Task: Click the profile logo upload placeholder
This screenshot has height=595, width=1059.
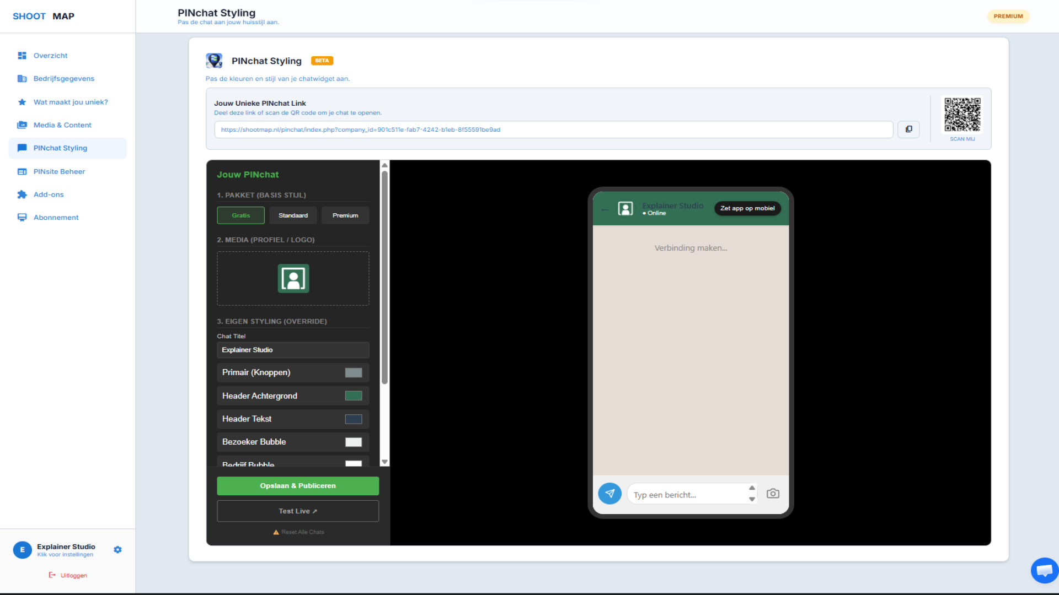Action: (293, 279)
